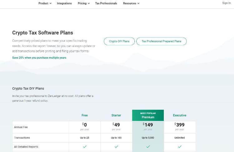This screenshot has height=152, width=234.
Task: Click the $149 per year price
Action: tap(148, 127)
